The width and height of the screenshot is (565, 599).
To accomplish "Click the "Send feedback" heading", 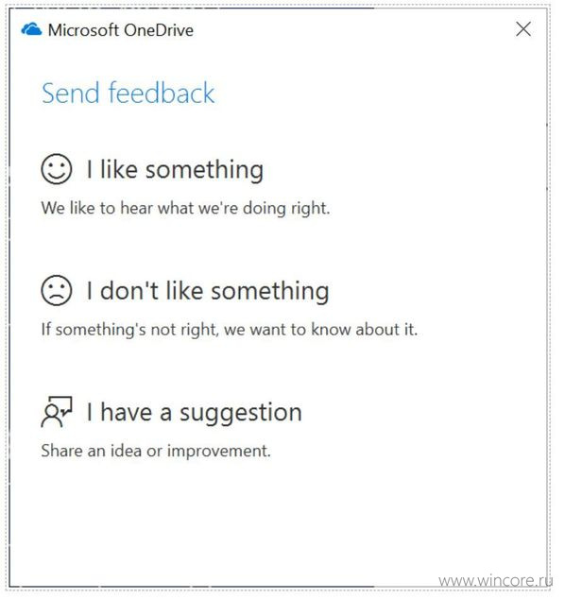I will [128, 93].
